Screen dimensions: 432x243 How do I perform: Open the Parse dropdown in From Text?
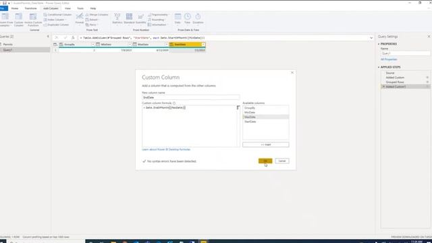[97, 25]
